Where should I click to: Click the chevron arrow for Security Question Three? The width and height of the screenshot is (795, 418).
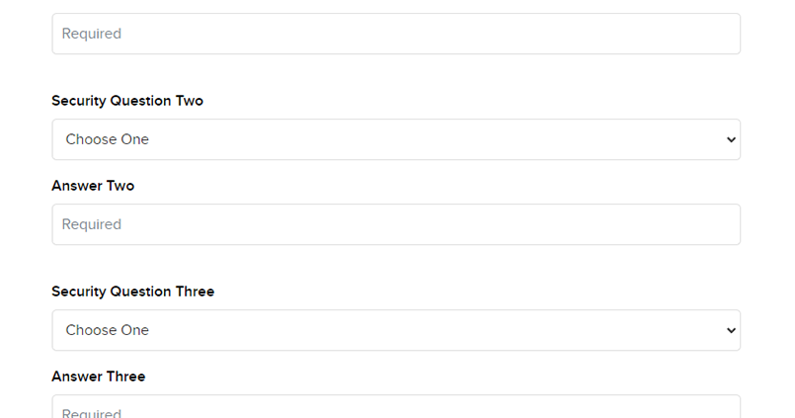[731, 330]
